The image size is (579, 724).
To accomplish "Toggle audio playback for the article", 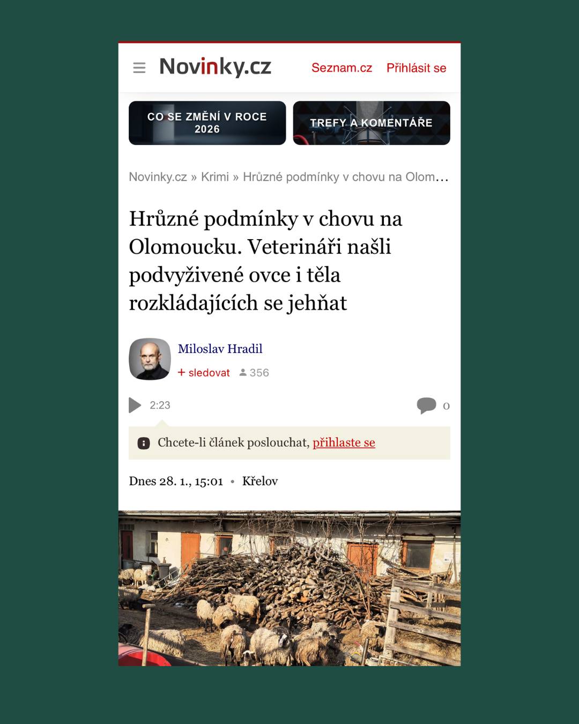I will click(x=134, y=405).
